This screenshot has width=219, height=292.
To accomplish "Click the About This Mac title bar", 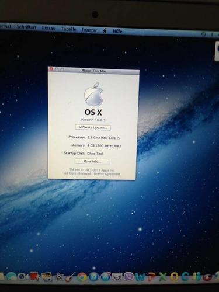I will [94, 71].
